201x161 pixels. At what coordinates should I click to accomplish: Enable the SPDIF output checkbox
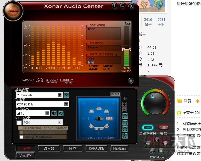[x=19, y=123]
